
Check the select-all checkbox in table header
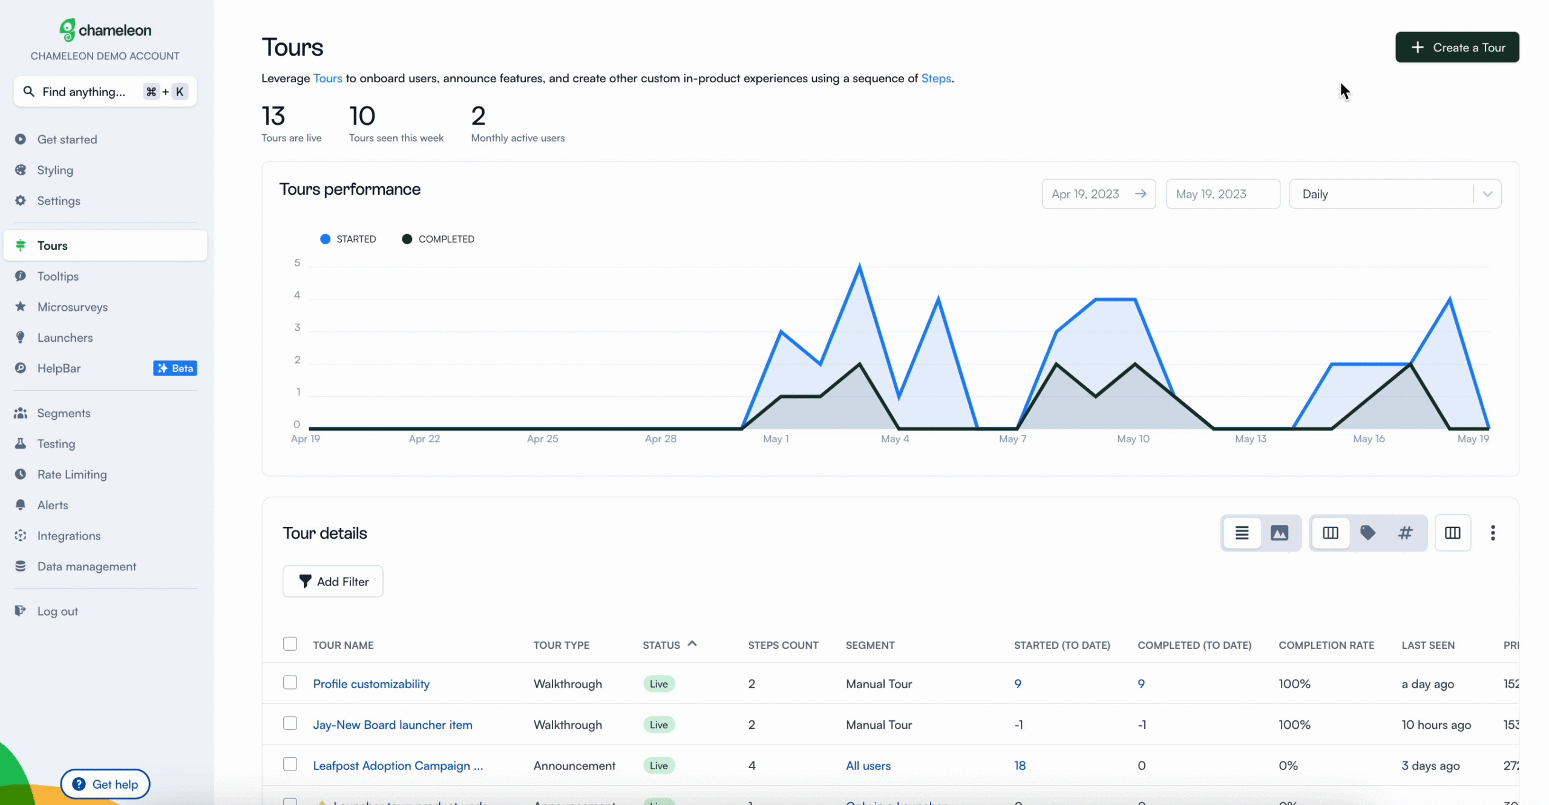pos(290,644)
